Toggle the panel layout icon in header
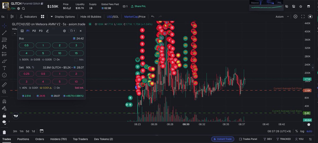This screenshot has height=143, width=318. pos(308,6)
